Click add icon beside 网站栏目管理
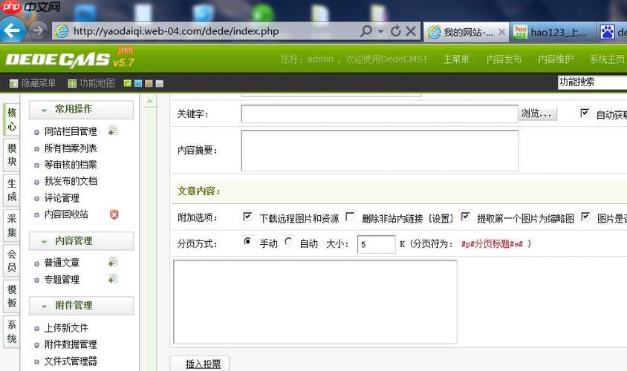 click(113, 131)
